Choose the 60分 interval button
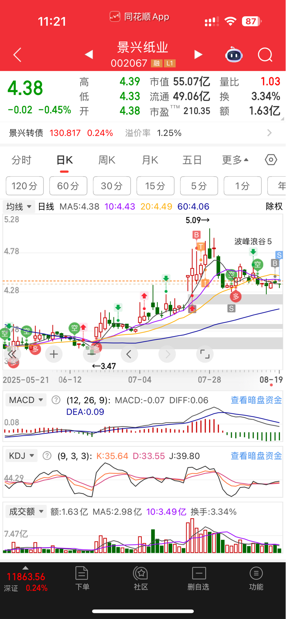The width and height of the screenshot is (286, 619). [68, 186]
